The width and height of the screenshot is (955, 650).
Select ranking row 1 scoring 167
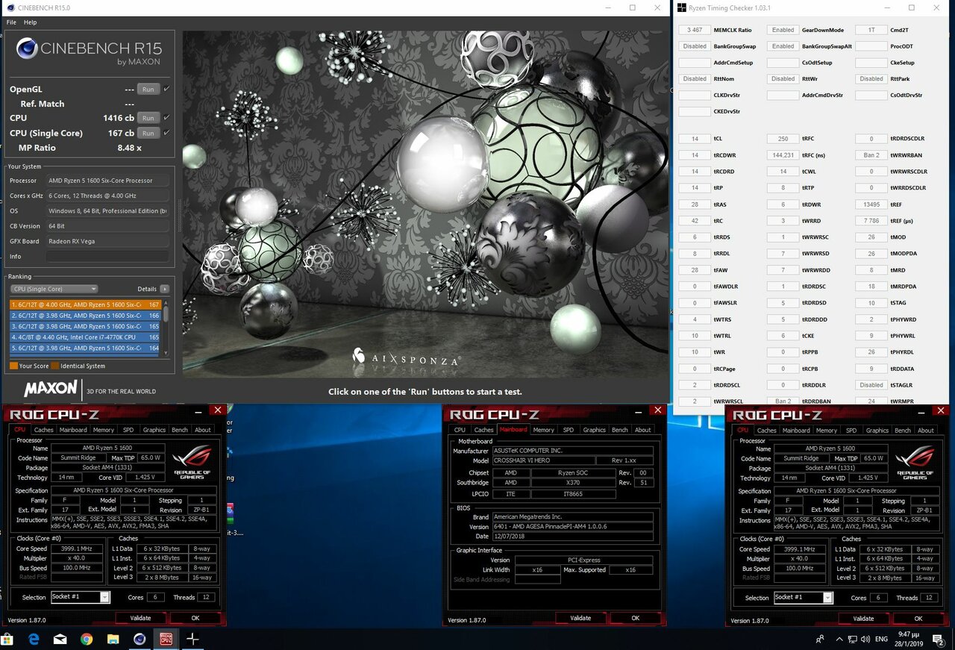click(86, 304)
